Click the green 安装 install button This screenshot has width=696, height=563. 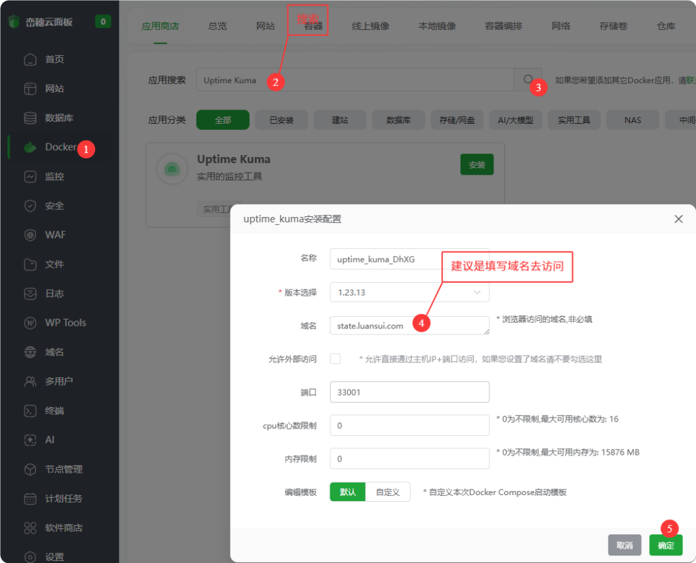tap(477, 165)
